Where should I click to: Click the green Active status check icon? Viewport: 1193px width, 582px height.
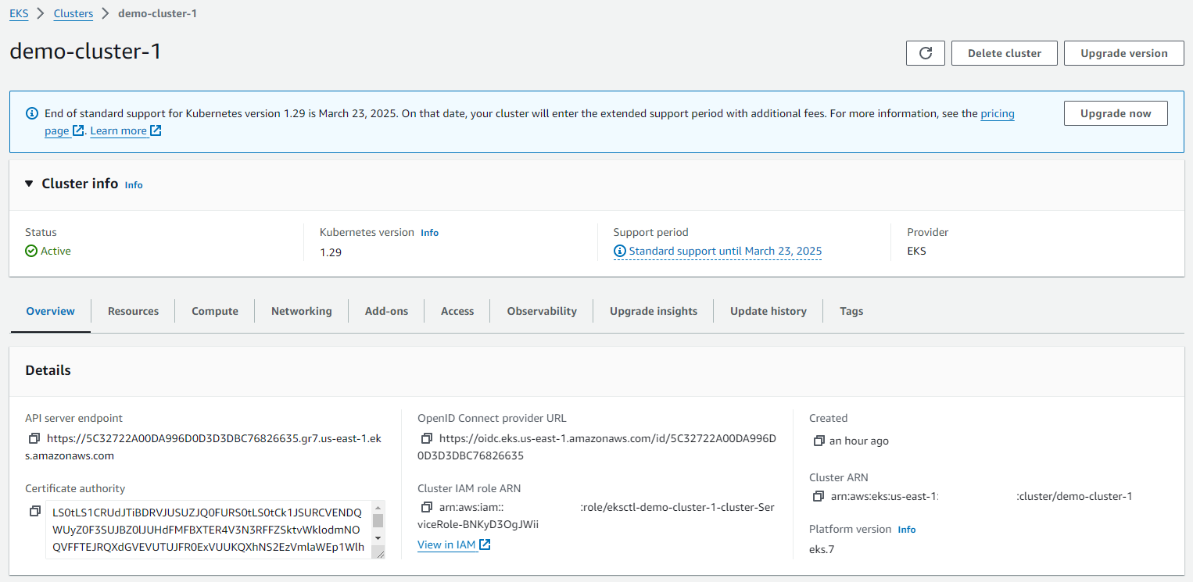point(31,251)
